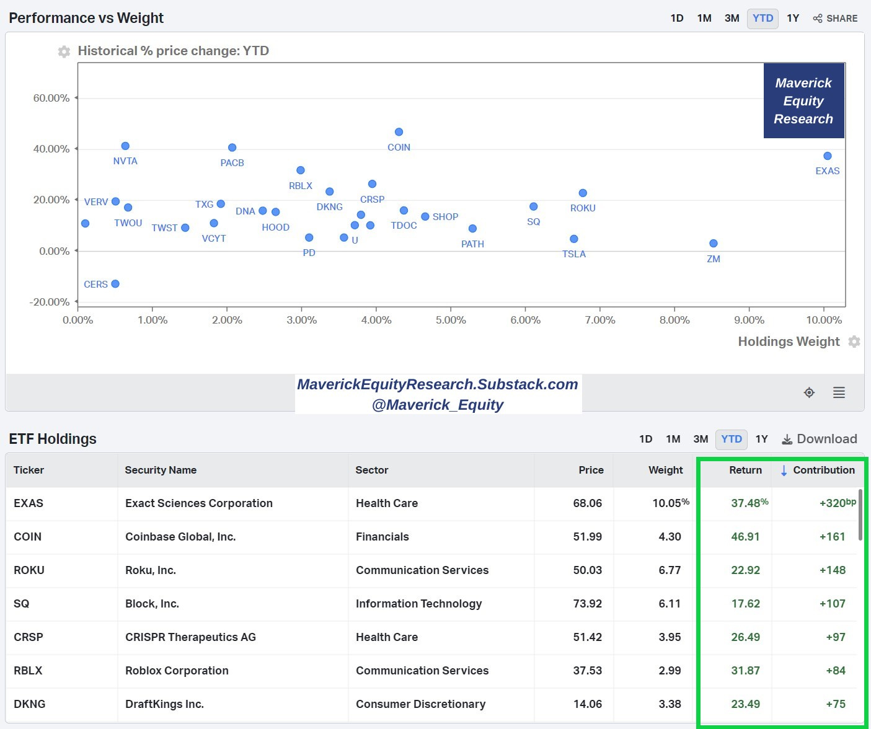
Task: Sort table by Ticker column header
Action: [x=29, y=470]
